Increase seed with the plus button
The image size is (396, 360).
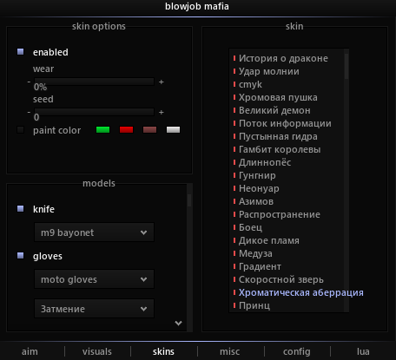tap(162, 112)
